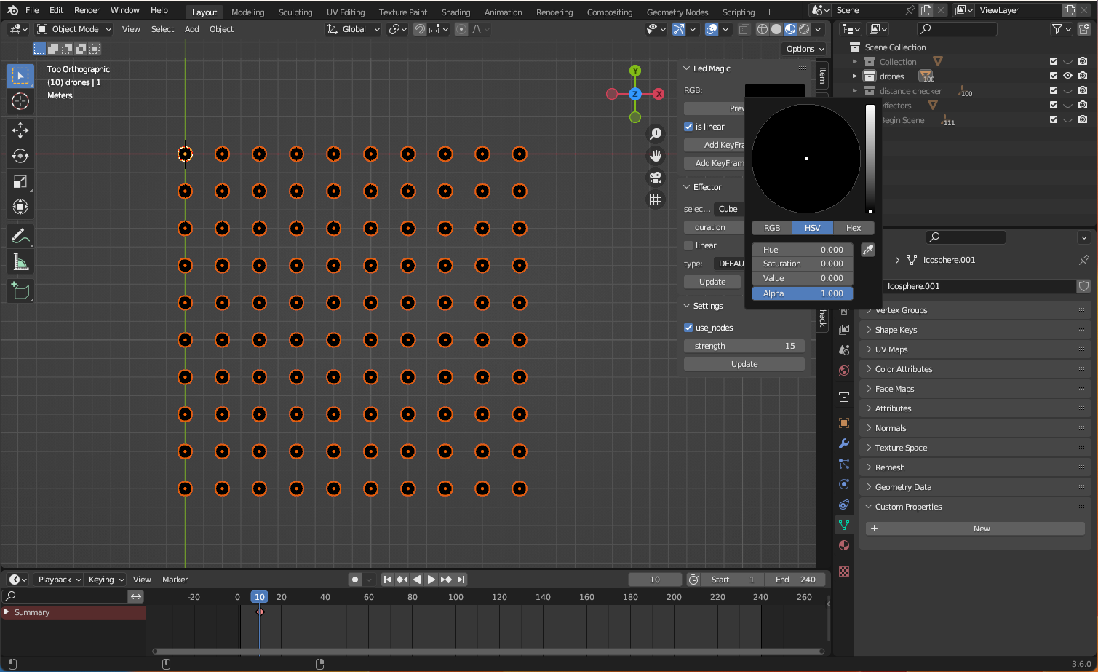Switch color picker to Hex mode
This screenshot has width=1098, height=672.
[x=853, y=228]
